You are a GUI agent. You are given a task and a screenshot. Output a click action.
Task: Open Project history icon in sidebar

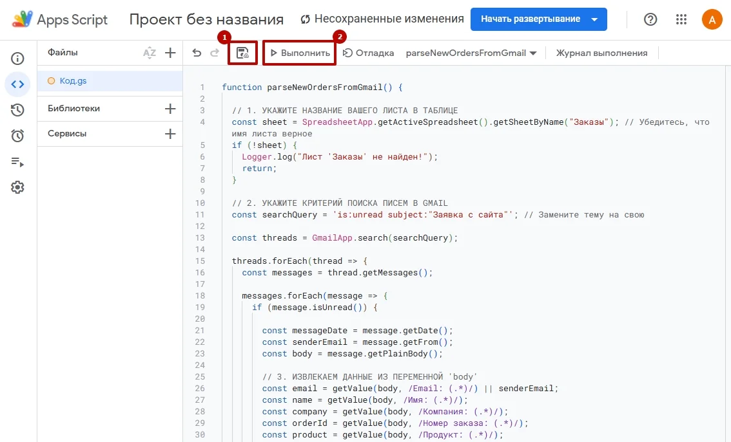17,110
